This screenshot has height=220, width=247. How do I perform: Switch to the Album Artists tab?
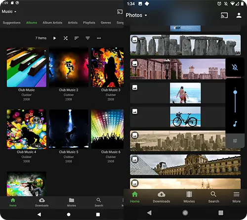tap(52, 23)
